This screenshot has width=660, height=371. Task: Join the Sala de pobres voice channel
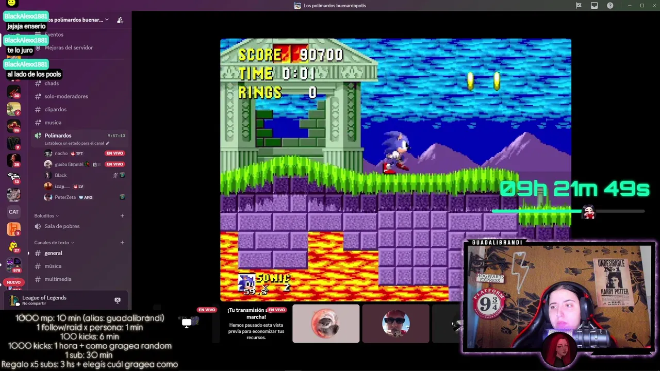(x=62, y=226)
